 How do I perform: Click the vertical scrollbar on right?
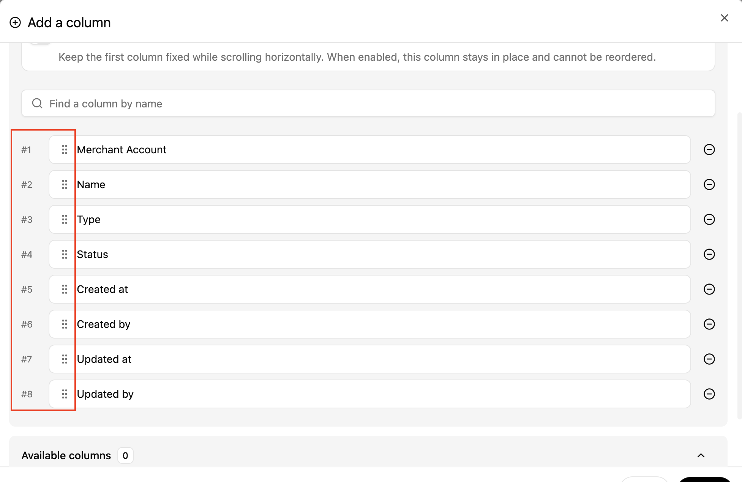pyautogui.click(x=739, y=266)
